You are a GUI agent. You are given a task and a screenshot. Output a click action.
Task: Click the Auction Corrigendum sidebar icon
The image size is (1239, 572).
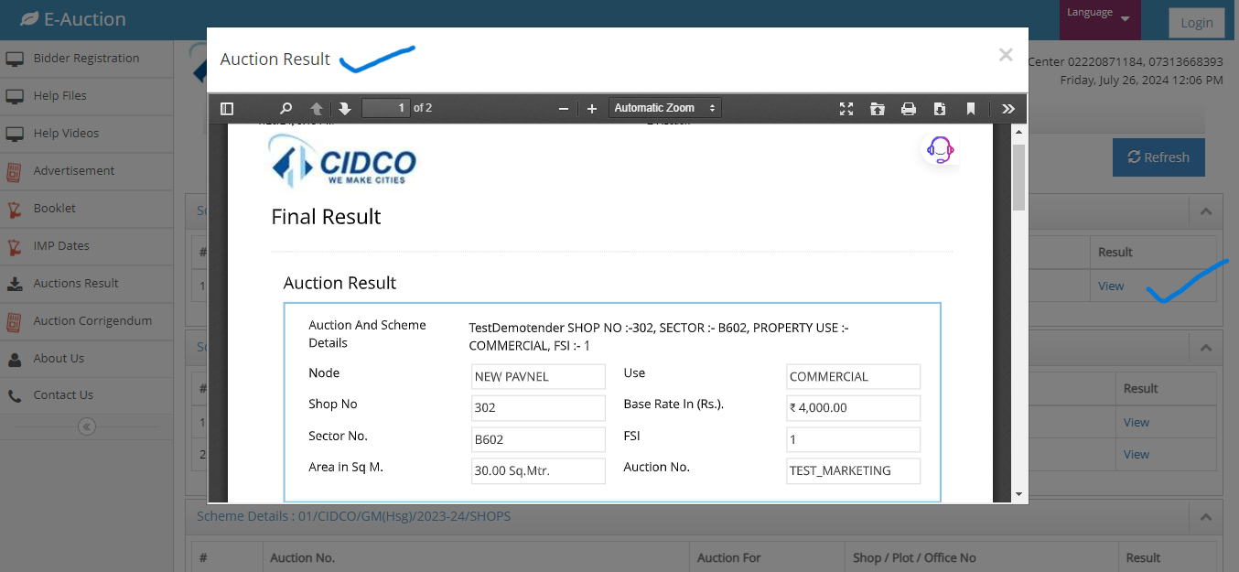(14, 321)
